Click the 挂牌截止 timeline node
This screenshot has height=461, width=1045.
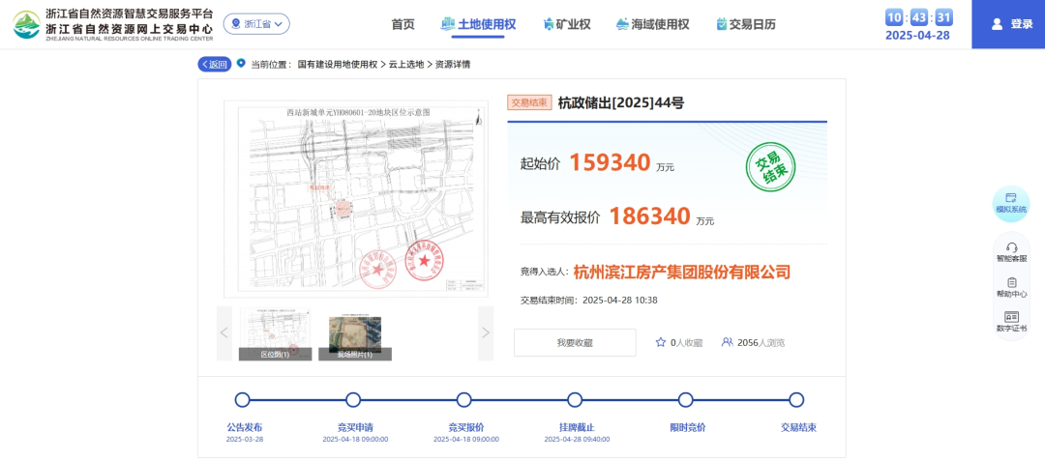pyautogui.click(x=575, y=400)
